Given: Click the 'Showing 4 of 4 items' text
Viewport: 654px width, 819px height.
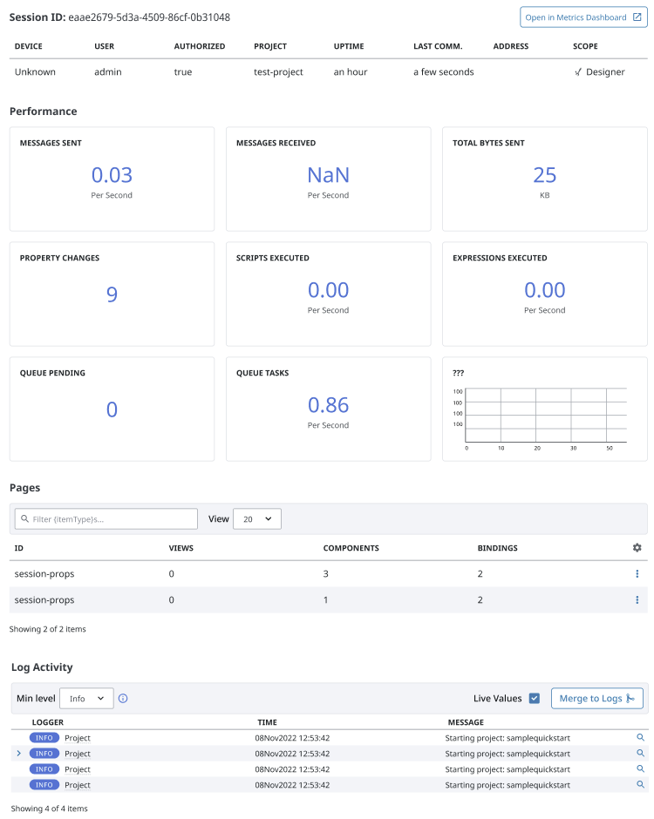Looking at the screenshot, I should [x=49, y=809].
